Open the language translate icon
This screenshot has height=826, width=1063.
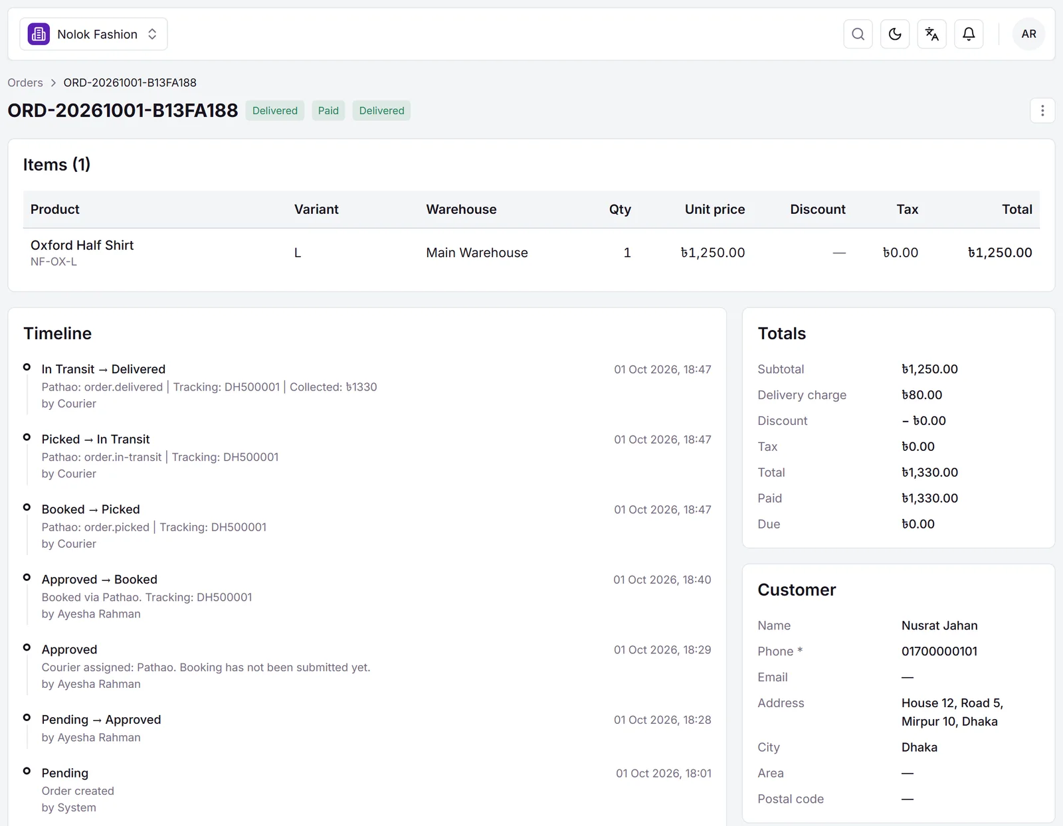[x=932, y=34]
